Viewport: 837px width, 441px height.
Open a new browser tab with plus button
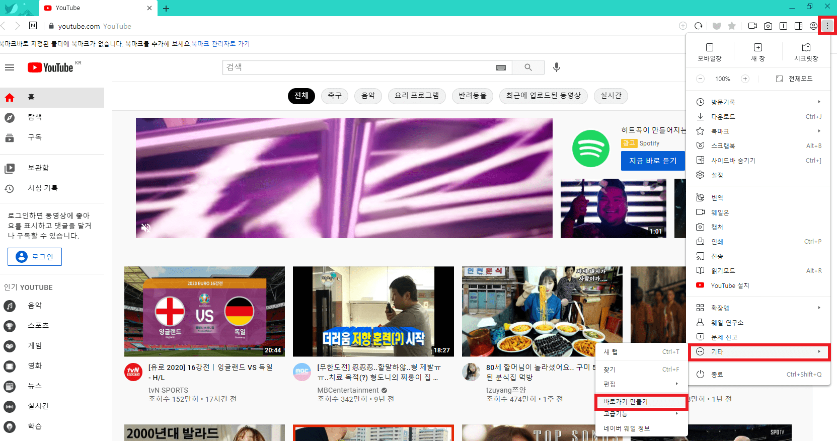click(166, 8)
